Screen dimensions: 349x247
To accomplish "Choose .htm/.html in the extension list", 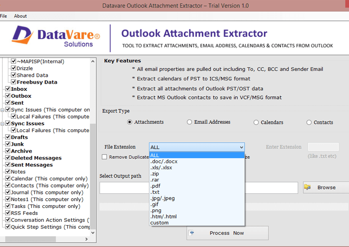I will pyautogui.click(x=197, y=216).
